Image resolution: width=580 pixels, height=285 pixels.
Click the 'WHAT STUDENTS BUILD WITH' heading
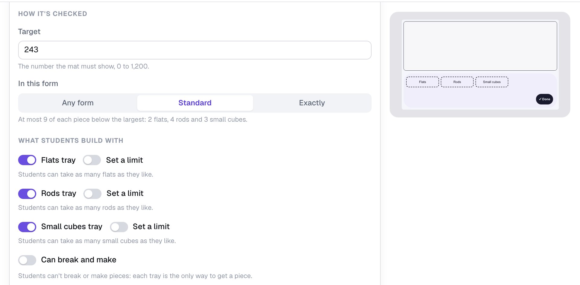pos(71,141)
